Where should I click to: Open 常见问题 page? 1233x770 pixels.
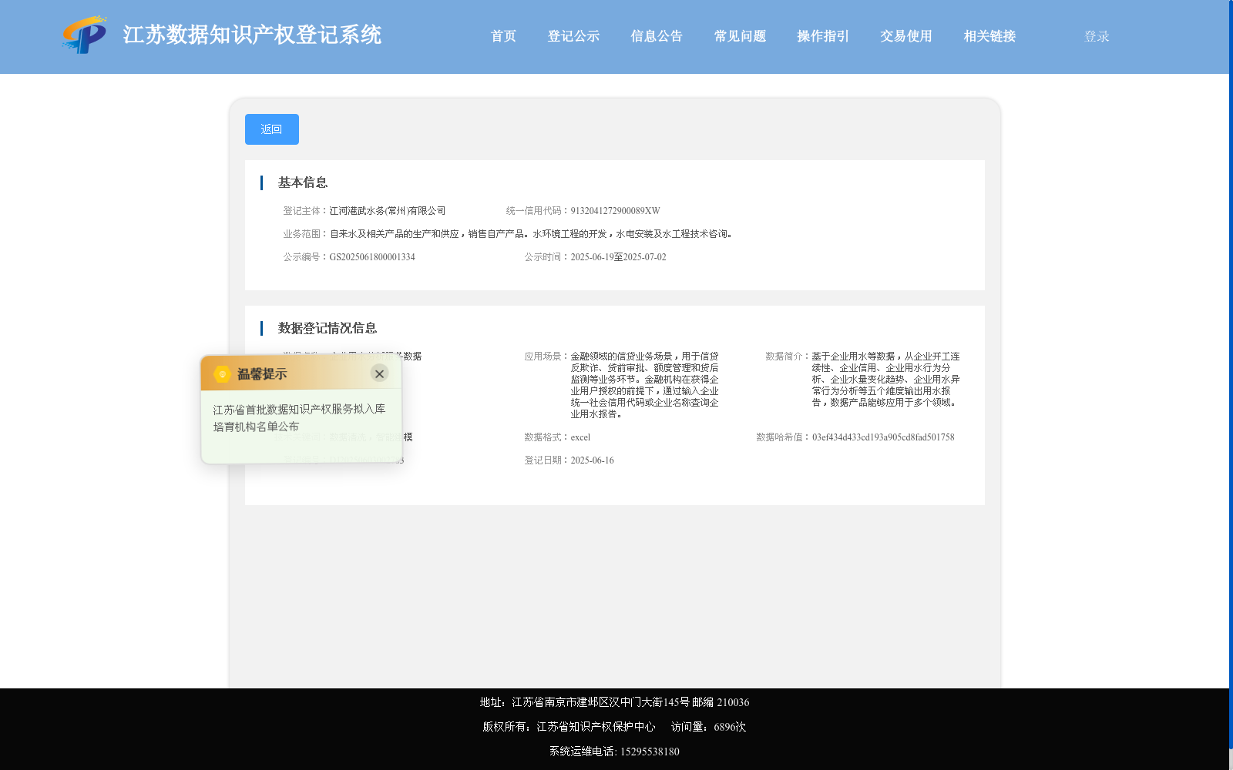coord(740,36)
